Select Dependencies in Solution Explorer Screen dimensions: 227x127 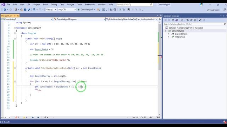point(181,34)
